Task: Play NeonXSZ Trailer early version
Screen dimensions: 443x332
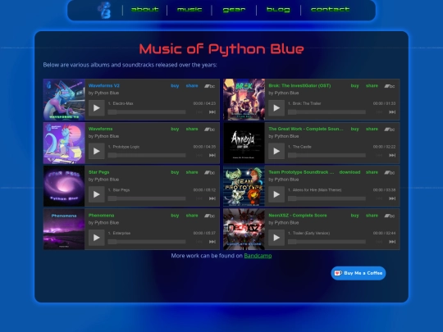Action: (x=276, y=238)
